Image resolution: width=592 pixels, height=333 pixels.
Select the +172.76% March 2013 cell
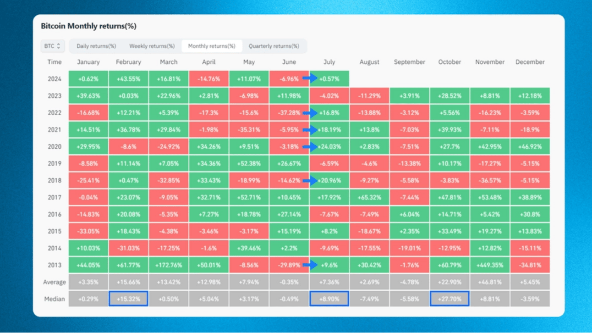point(169,265)
